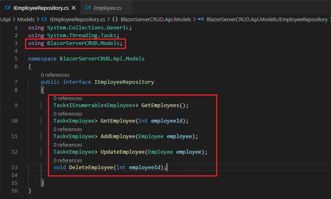Image resolution: width=331 pixels, height=199 pixels.
Task: Click line number 3 in the gutter
Action: point(16,43)
